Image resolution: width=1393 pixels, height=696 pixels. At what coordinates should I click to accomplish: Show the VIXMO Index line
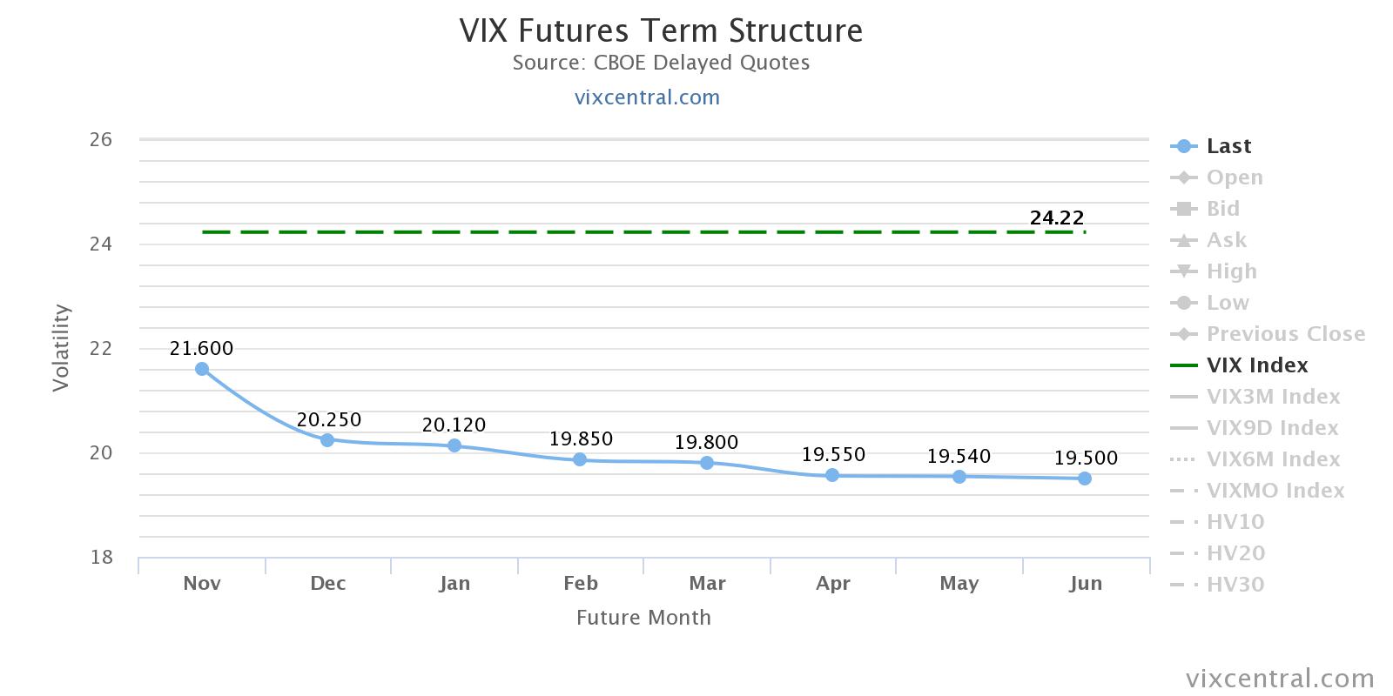point(1275,491)
